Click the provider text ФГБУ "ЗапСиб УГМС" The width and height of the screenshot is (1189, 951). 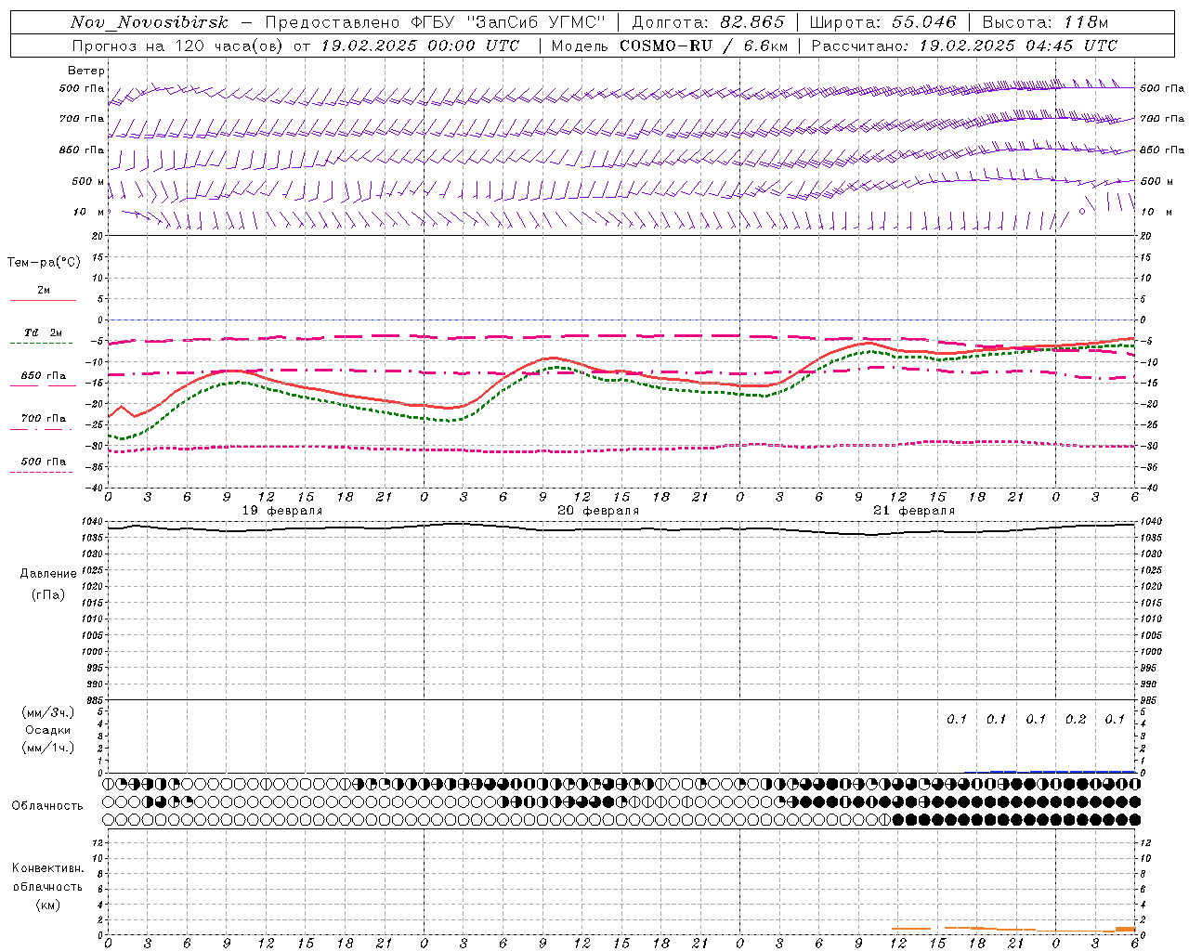click(x=507, y=22)
